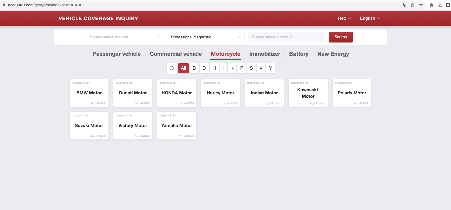Open the Battery tab
Viewport: 451px width, 210px height.
click(x=299, y=54)
